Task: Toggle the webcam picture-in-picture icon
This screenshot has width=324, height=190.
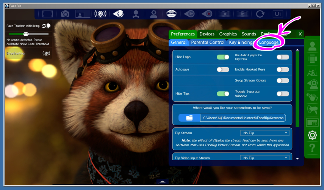Action: tap(83, 14)
